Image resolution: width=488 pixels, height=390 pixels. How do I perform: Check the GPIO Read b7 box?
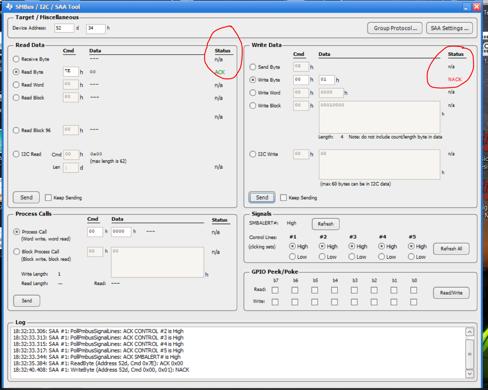(275, 290)
